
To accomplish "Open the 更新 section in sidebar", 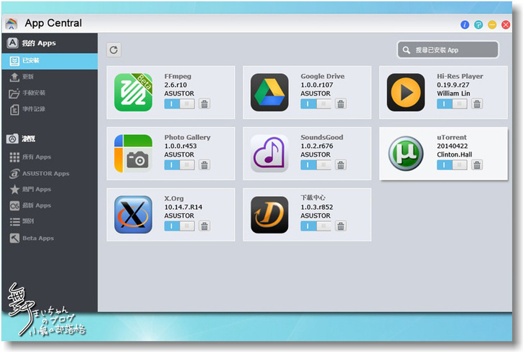I will pos(50,77).
